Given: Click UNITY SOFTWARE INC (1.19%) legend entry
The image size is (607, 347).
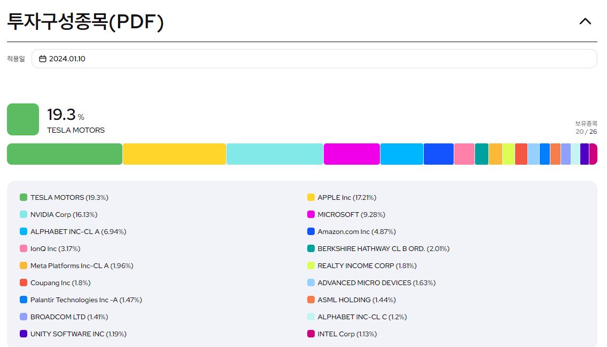Looking at the screenshot, I should pos(73,334).
